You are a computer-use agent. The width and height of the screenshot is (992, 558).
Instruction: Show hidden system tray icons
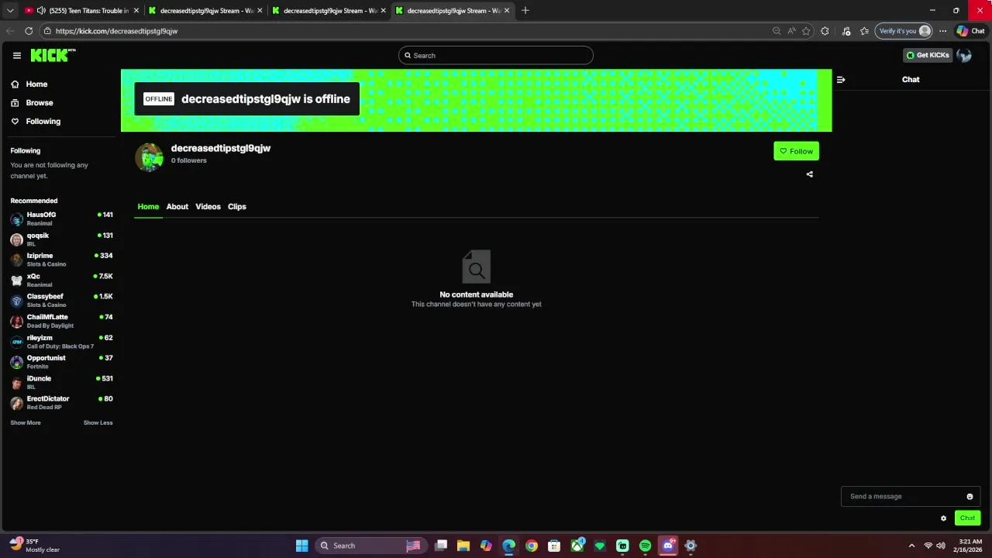pyautogui.click(x=911, y=546)
